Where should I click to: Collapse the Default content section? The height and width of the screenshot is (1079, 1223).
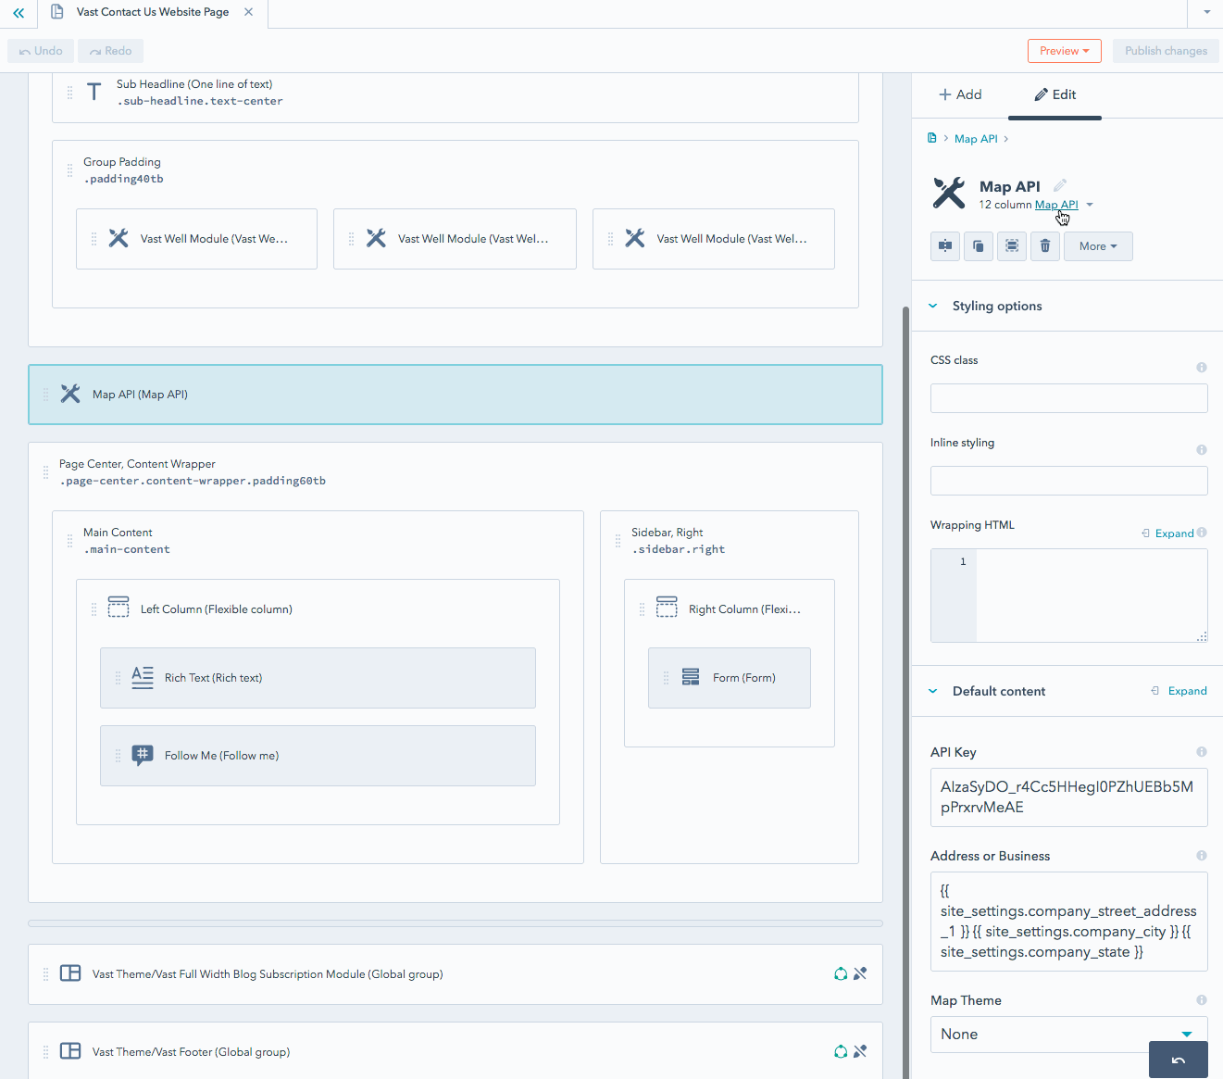click(932, 691)
